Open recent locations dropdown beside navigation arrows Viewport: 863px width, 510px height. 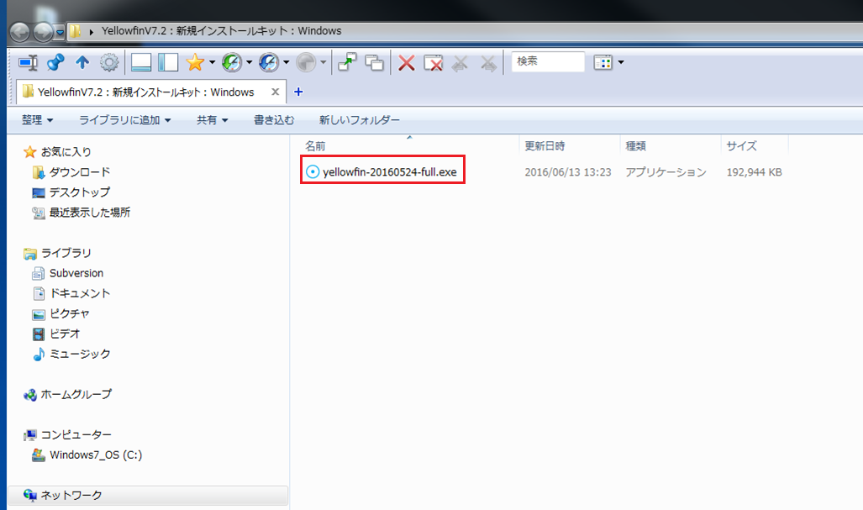click(60, 33)
